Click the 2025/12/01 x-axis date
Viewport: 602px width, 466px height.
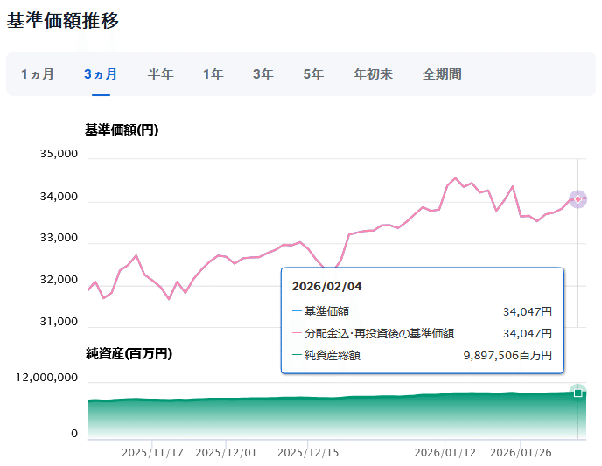tap(226, 453)
